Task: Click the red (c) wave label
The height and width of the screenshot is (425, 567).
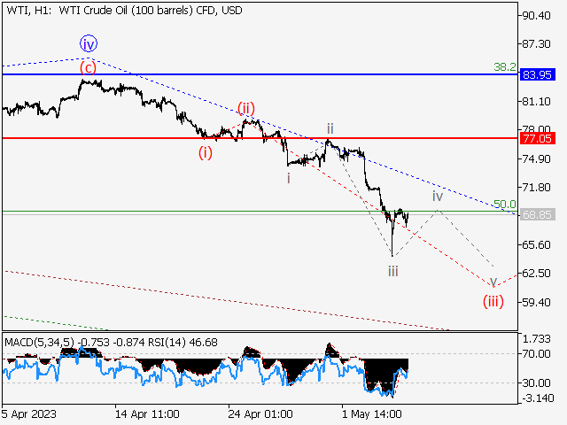Action: tap(88, 67)
